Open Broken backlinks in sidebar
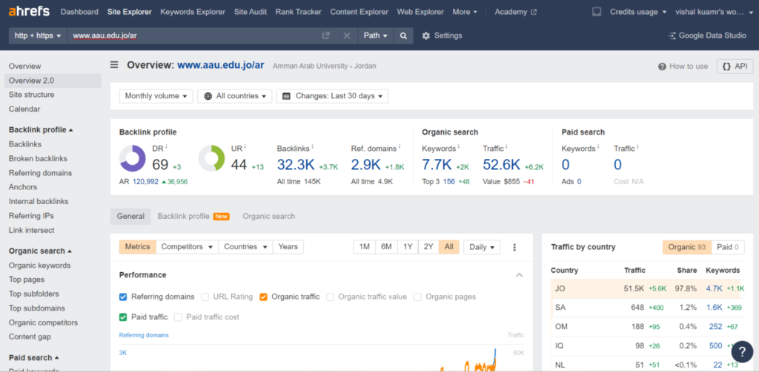Image resolution: width=759 pixels, height=372 pixels. [x=38, y=158]
